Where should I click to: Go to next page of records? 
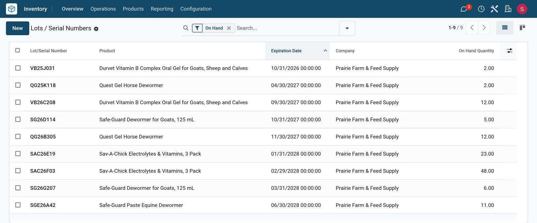(484, 28)
